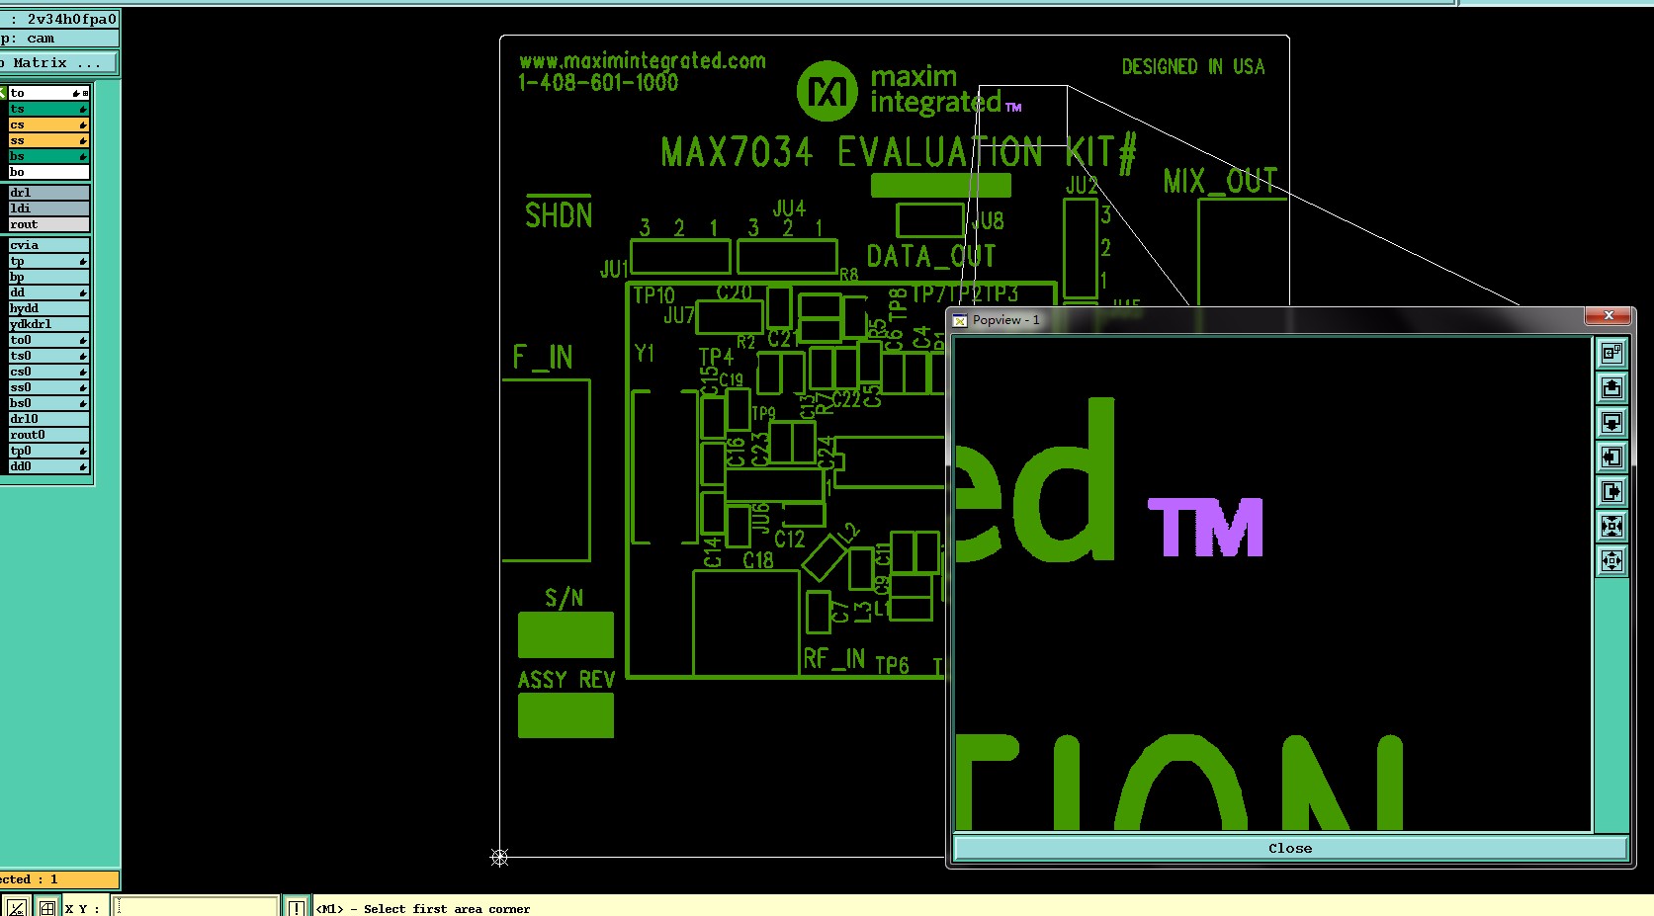Select the 'tp0' layer row

pyautogui.click(x=48, y=451)
